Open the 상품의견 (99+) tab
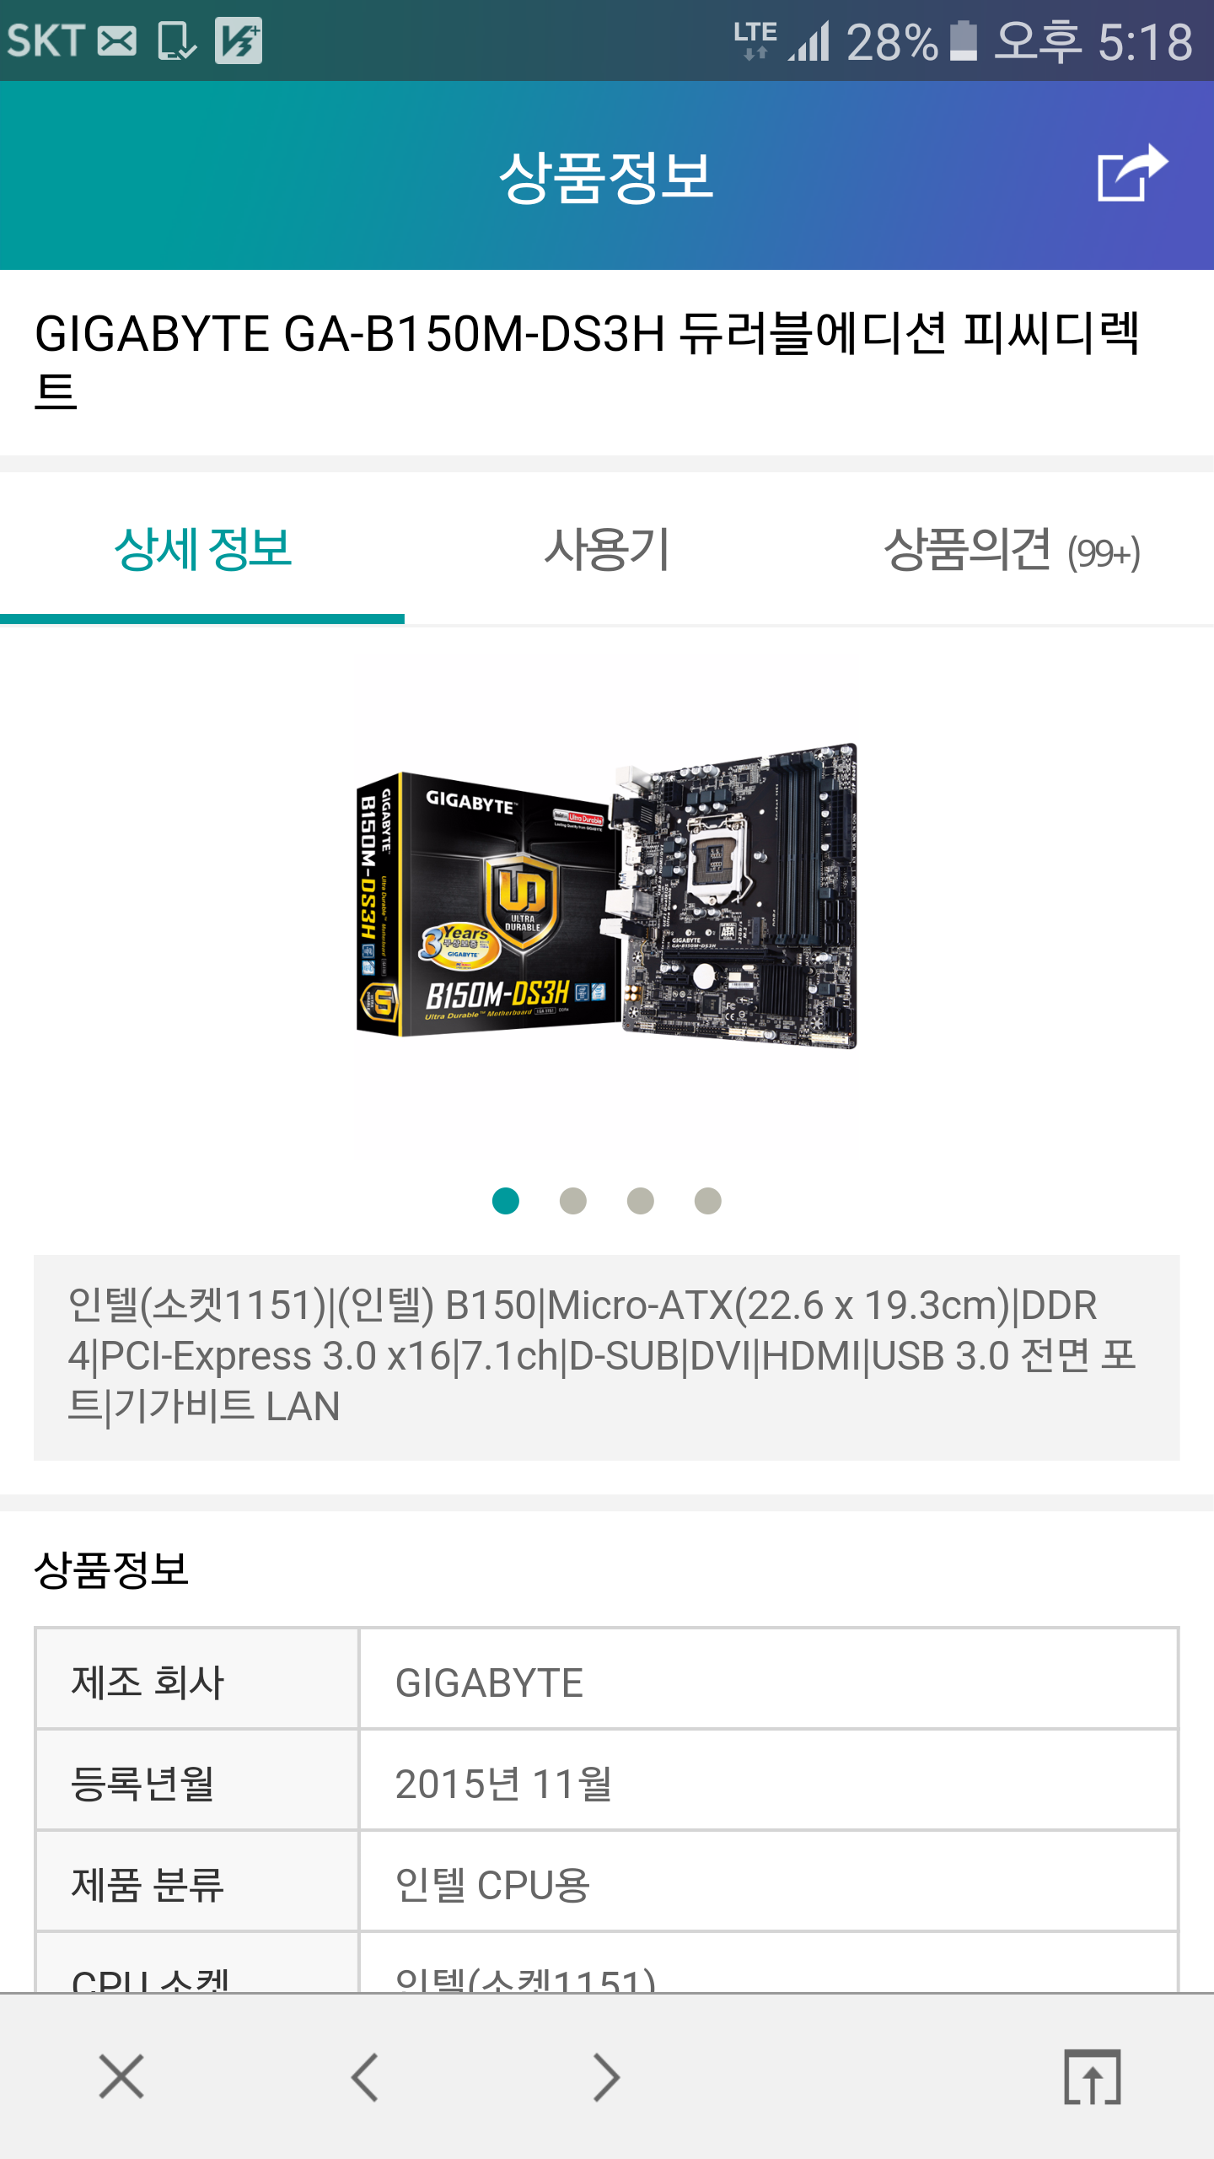1214x2159 pixels. (1012, 550)
